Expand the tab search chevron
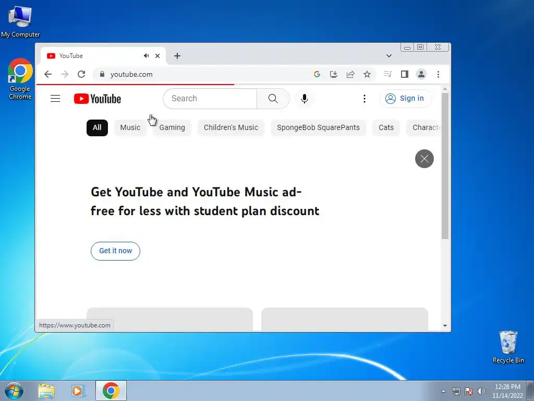Screen dimensions: 534x401 coord(389,56)
